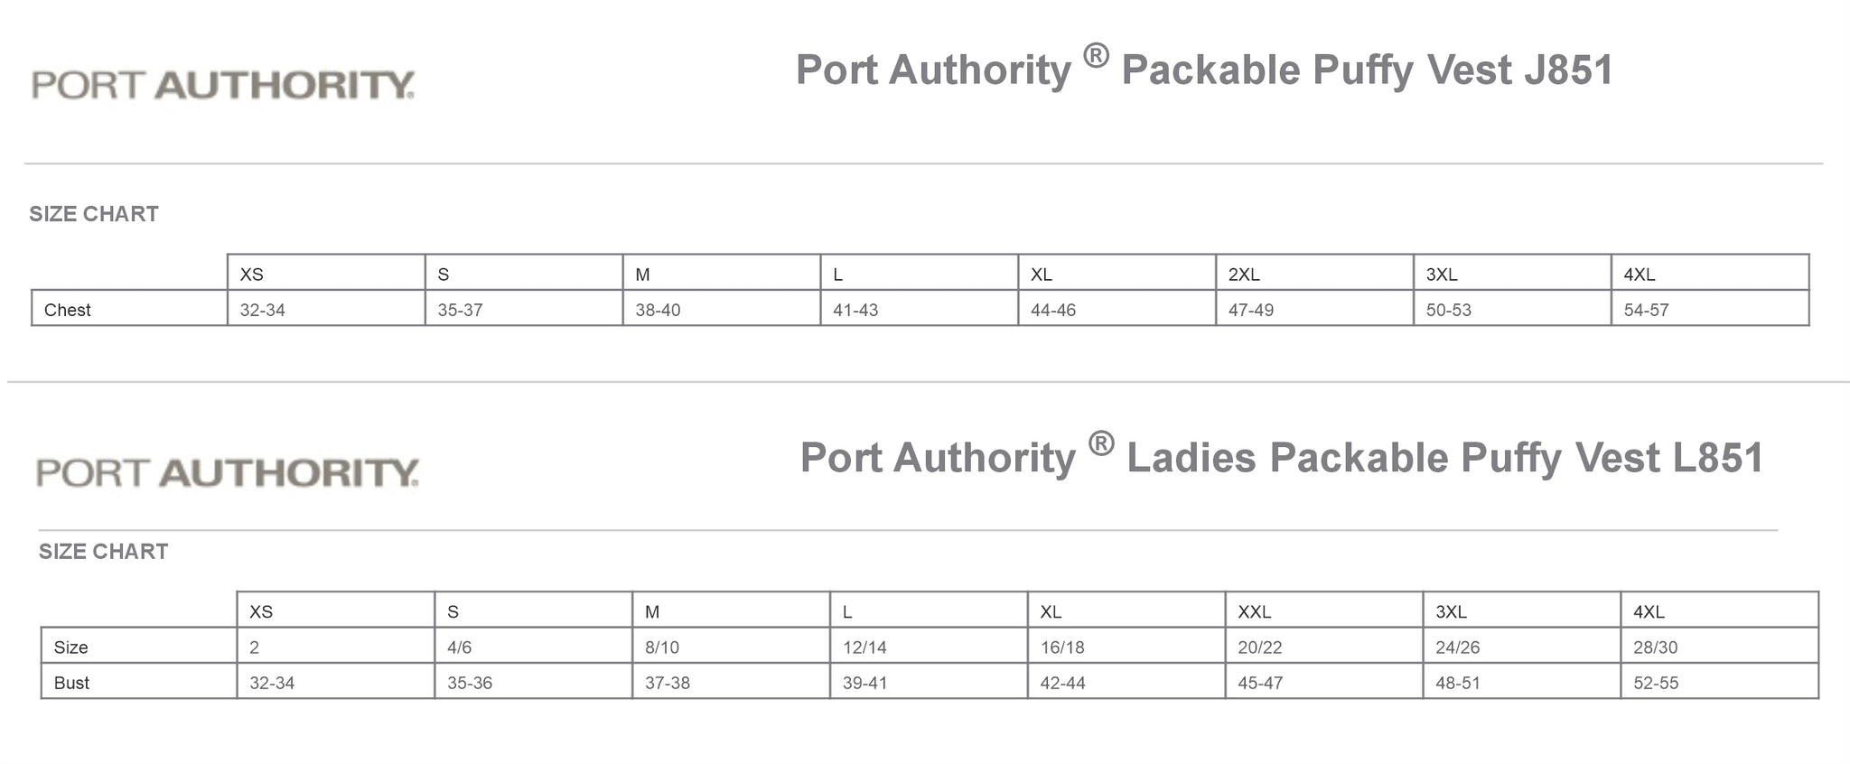
Task: Click the 4XL chest value 54-57
Action: tap(1710, 309)
